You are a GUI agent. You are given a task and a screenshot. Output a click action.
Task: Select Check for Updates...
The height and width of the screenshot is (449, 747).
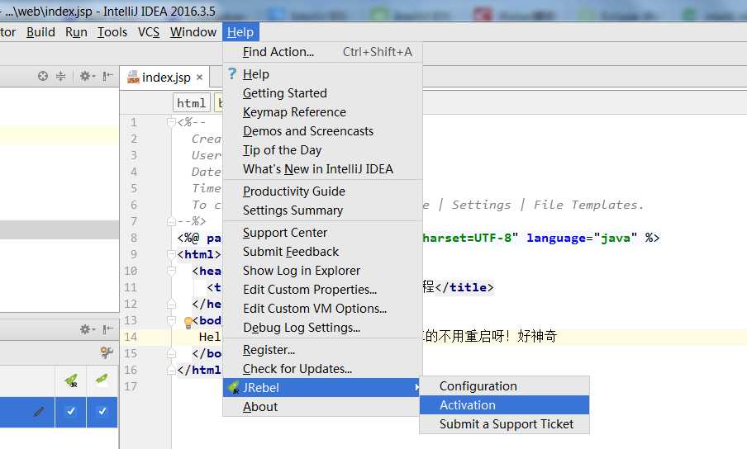click(322, 369)
